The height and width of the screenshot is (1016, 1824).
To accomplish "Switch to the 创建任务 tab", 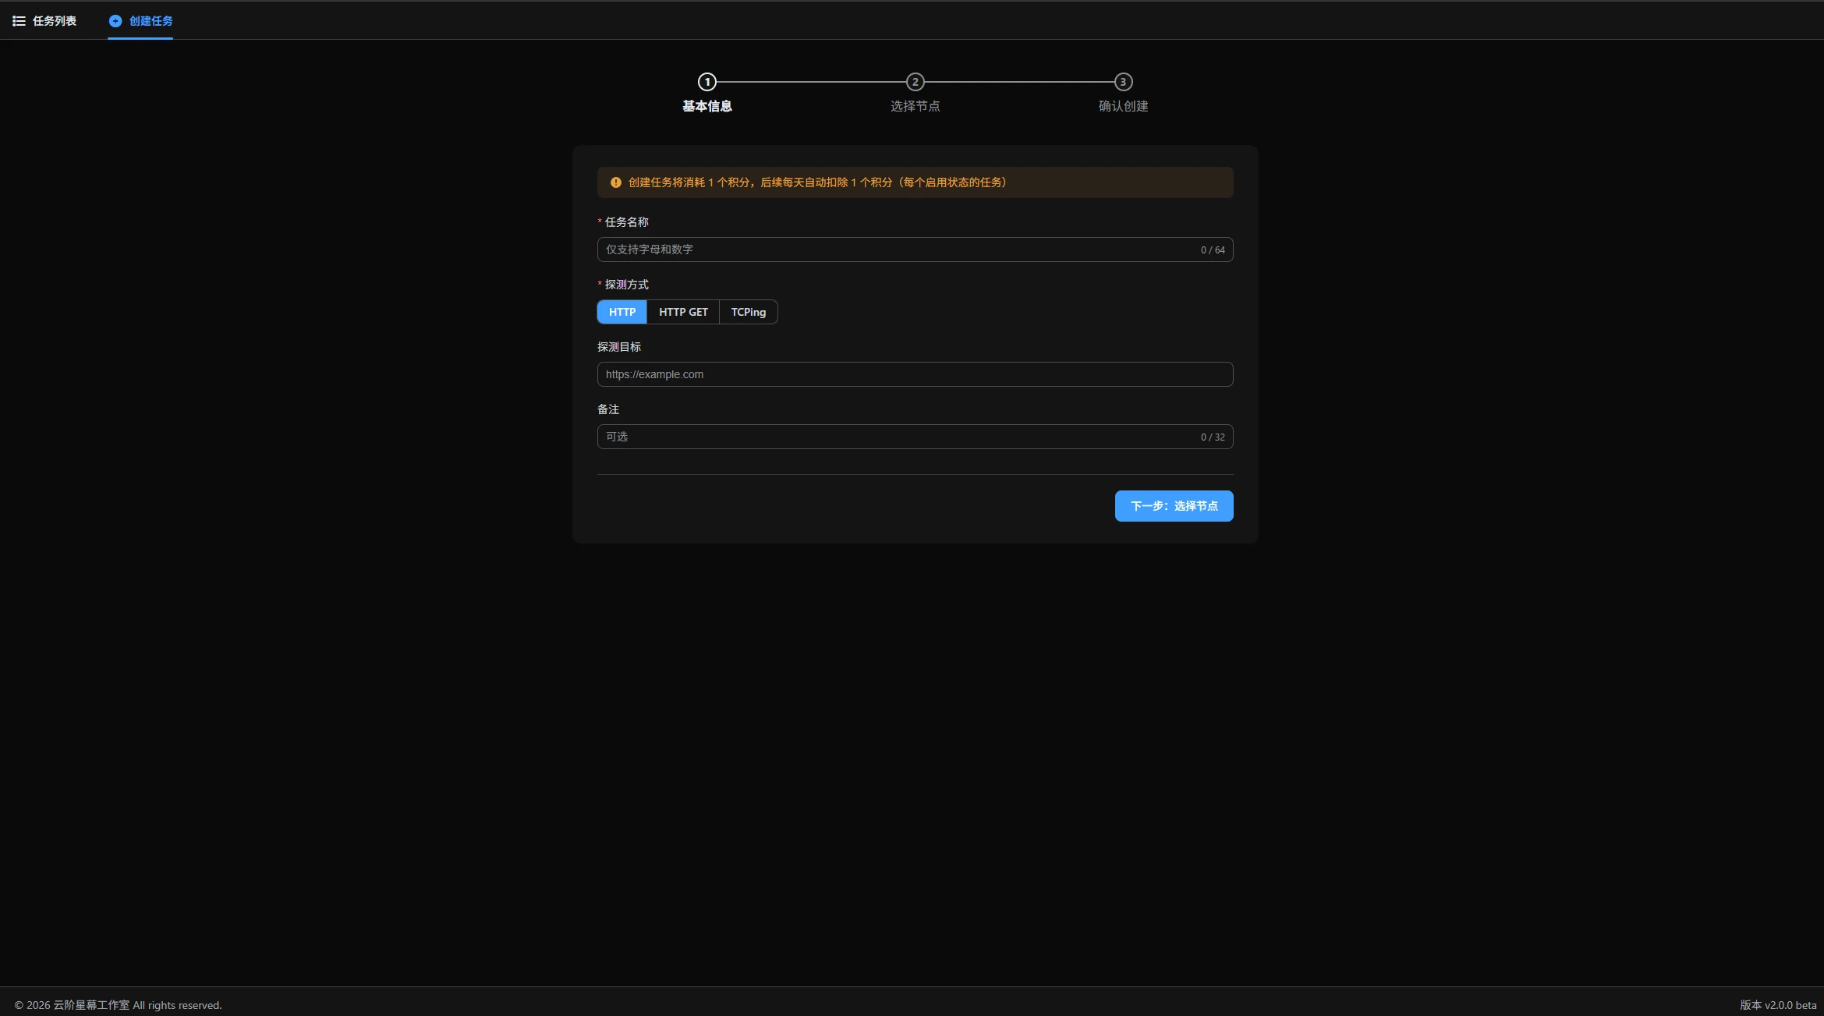I will pyautogui.click(x=151, y=21).
